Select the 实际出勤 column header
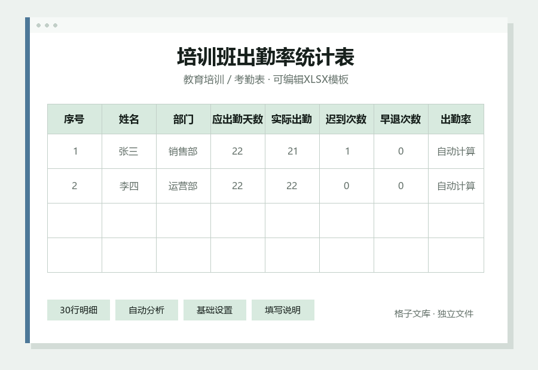The image size is (538, 370). 292,119
